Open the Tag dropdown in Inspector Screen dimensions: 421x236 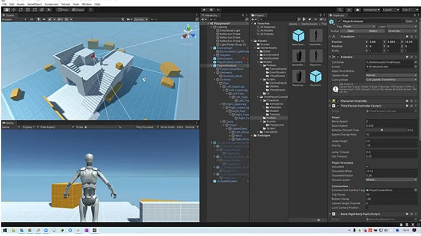(359, 26)
